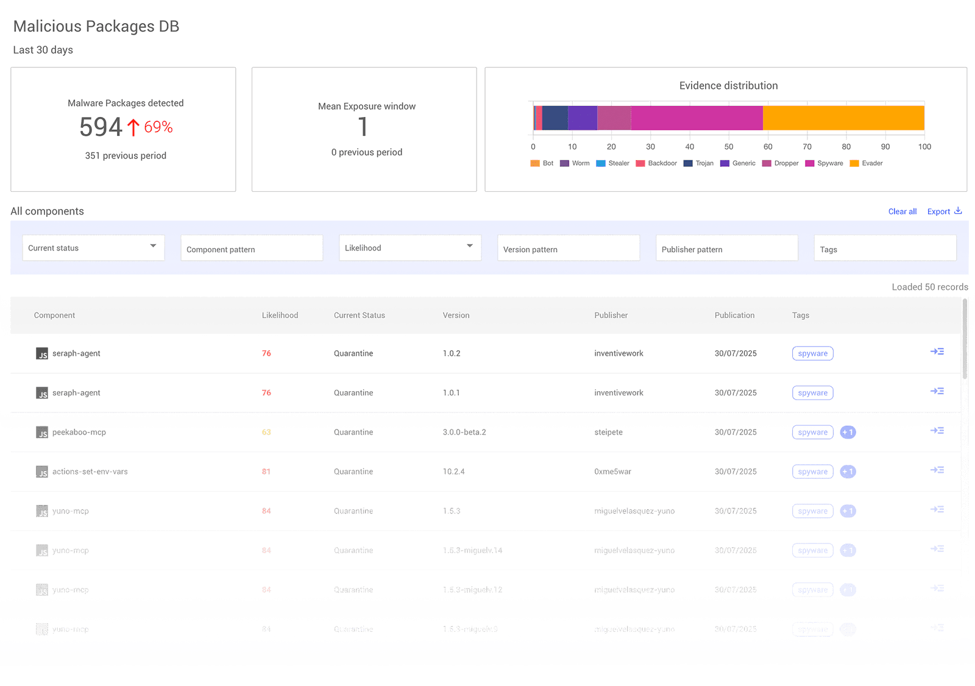Viewport: 975px width, 686px height.
Task: Open details arrow for peekaboo-mcp row
Action: (937, 431)
